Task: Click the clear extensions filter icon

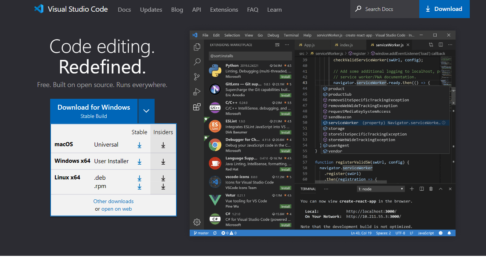Action: click(277, 45)
